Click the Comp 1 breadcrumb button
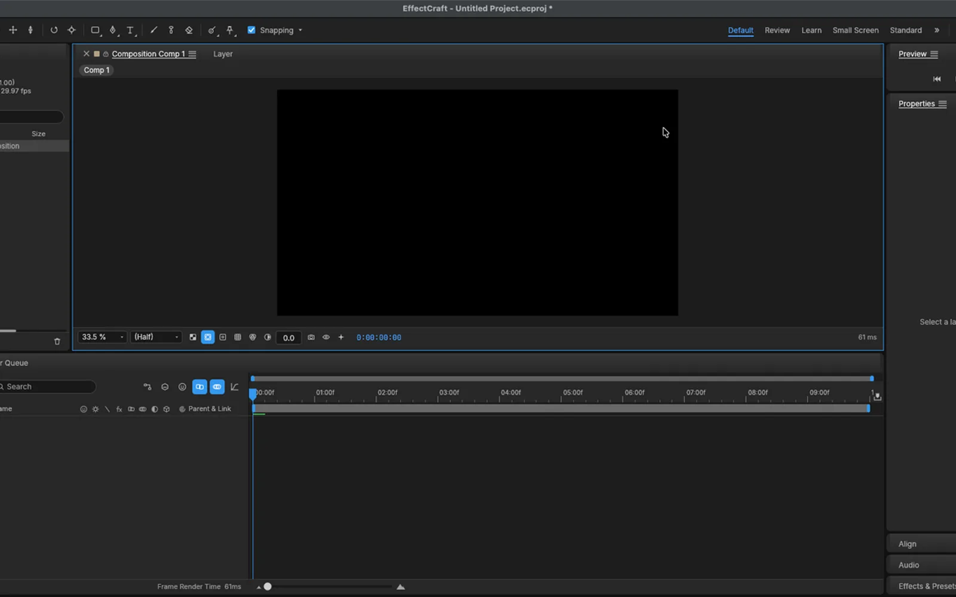This screenshot has height=597, width=956. click(x=97, y=70)
